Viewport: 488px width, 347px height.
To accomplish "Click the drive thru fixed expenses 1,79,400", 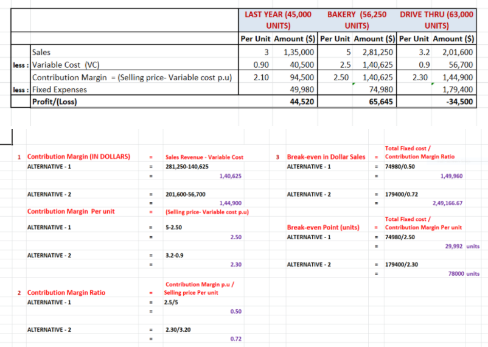I will pos(458,89).
